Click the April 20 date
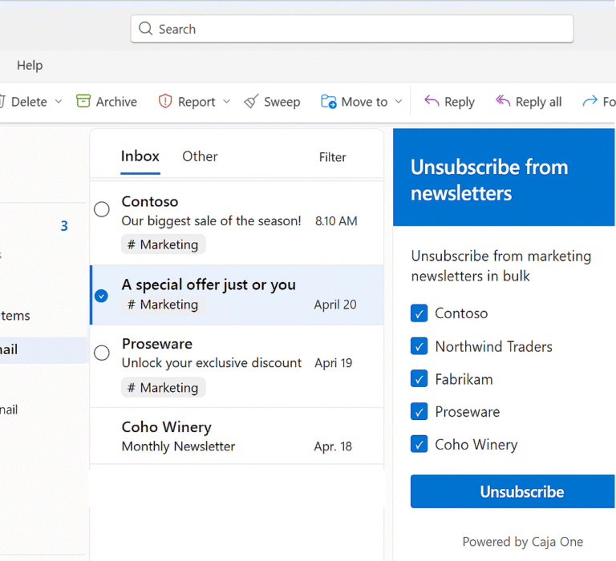616x561 pixels. click(335, 305)
